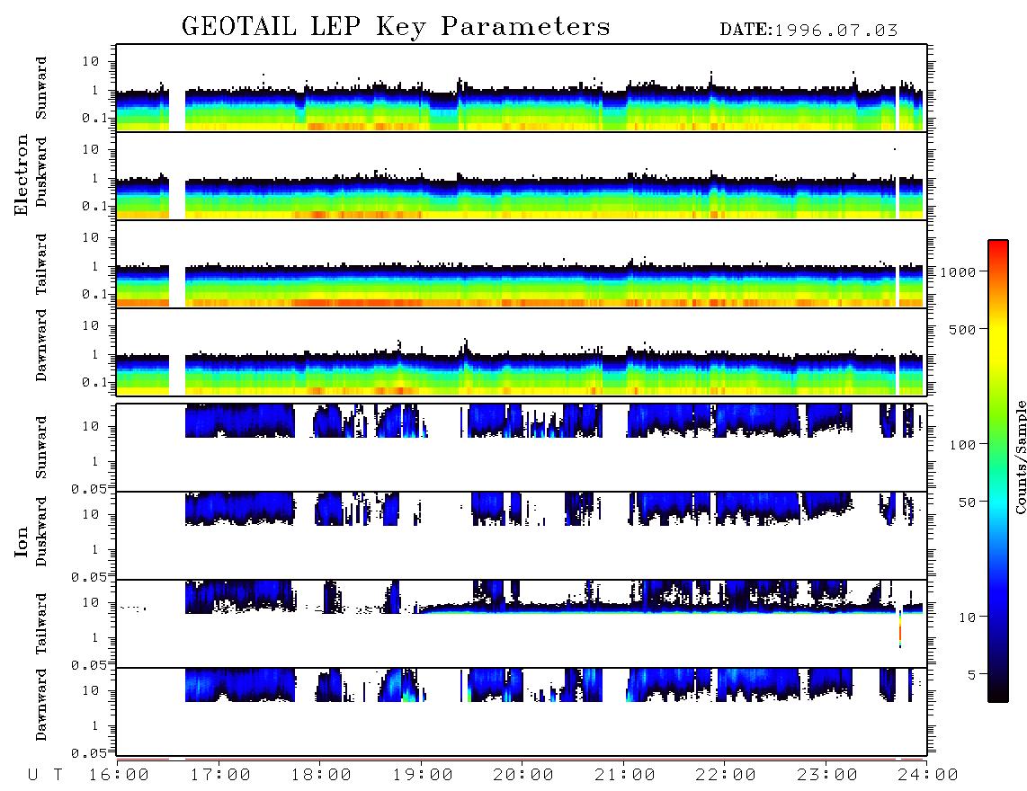Click the 0.05 tick of Ion Dawnward axis
Image resolution: width=1027 pixels, height=791 pixels.
(89, 753)
